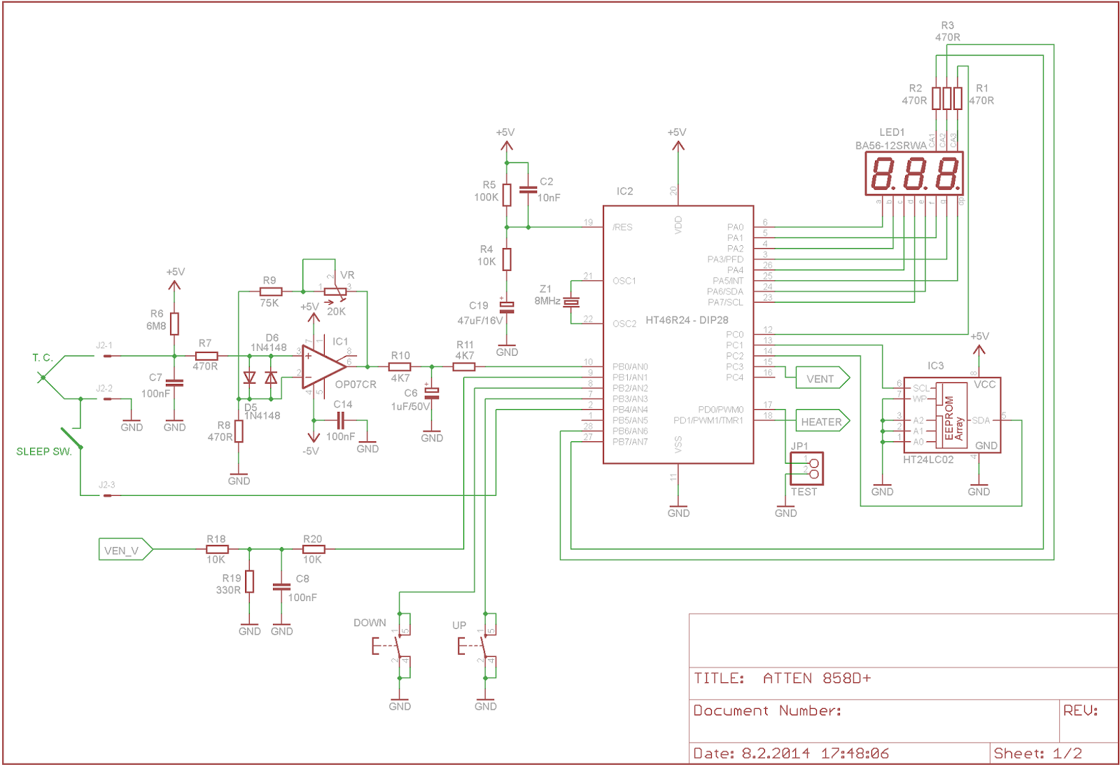Screen dimensions: 1120x767
Task: Click the UP pushbutton switch symbol
Action: pos(479,646)
